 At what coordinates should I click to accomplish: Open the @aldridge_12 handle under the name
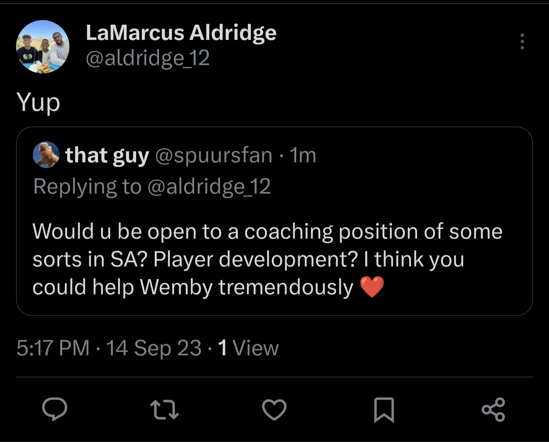click(x=148, y=58)
